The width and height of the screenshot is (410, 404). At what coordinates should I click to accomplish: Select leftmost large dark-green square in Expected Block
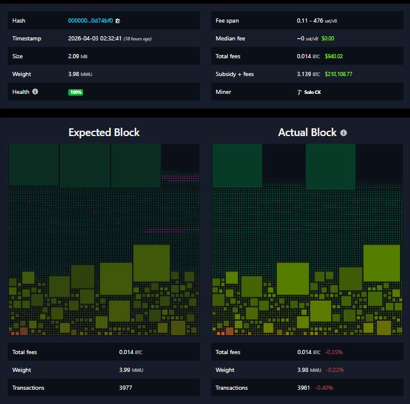34,166
